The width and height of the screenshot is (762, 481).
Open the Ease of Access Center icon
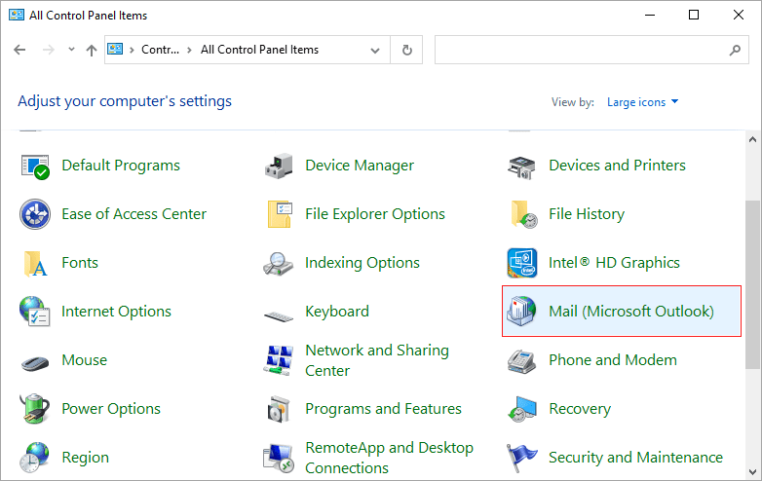(x=35, y=214)
